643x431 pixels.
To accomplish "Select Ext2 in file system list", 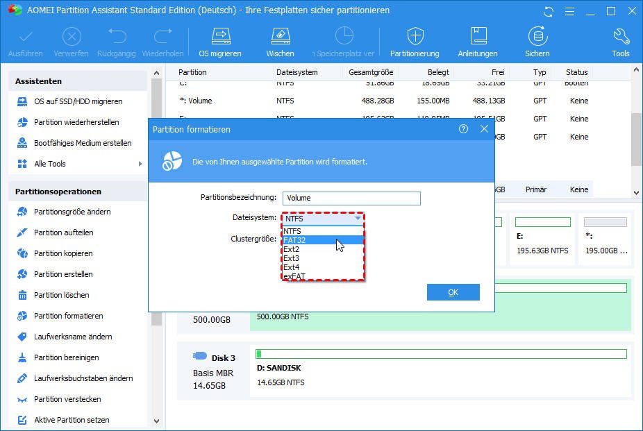I will tap(323, 249).
